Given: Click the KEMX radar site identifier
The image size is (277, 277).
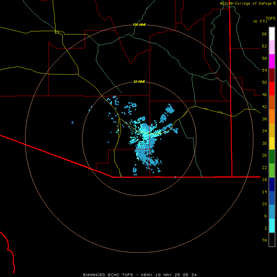Looking at the screenshot, I should tap(147, 275).
